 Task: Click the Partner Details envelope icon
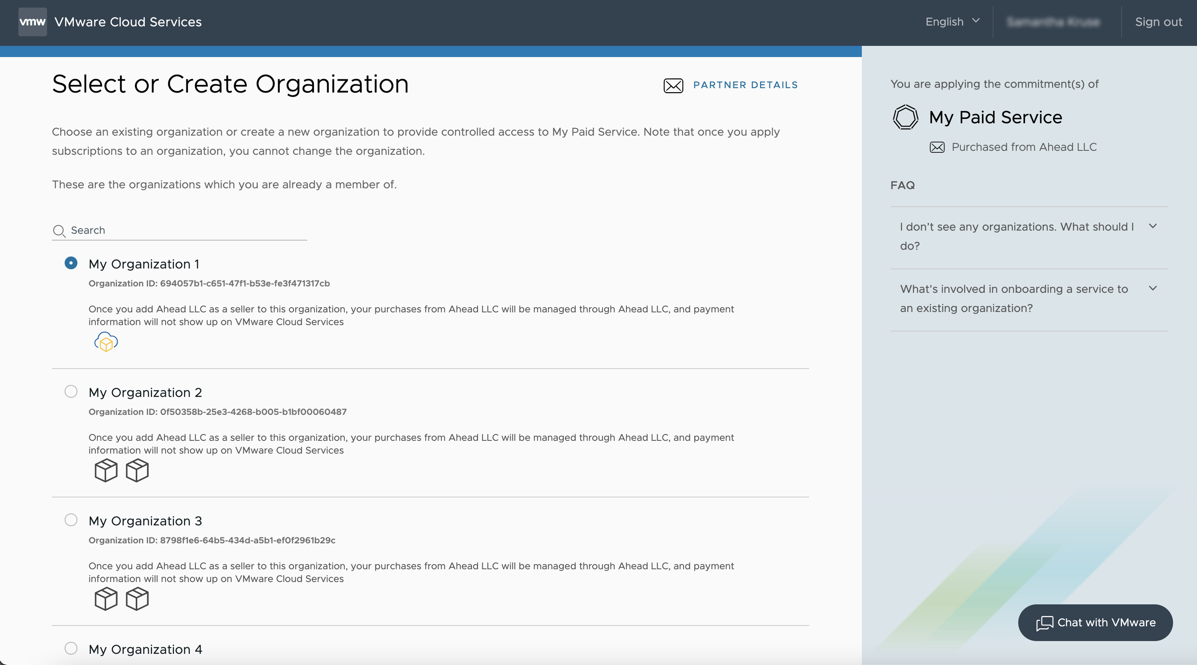673,85
